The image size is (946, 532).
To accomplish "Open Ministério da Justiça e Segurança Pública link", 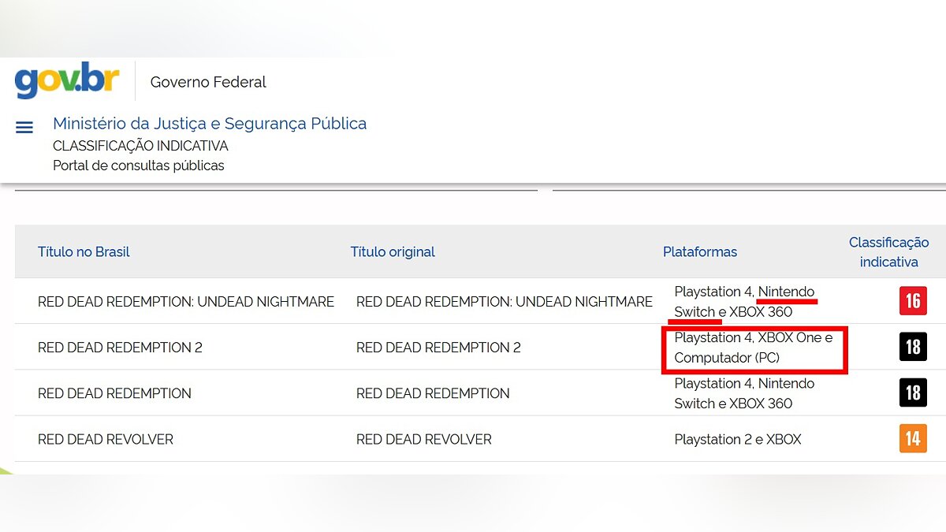I will click(210, 124).
